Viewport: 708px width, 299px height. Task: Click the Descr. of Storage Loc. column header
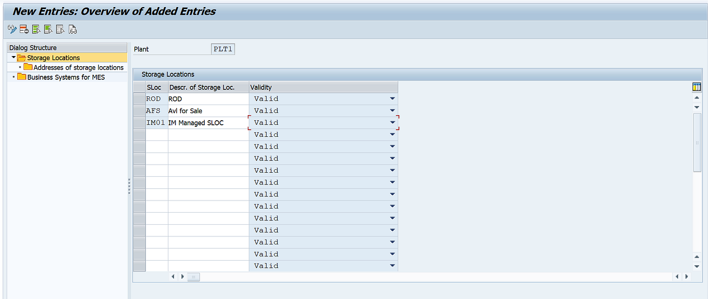pos(208,87)
